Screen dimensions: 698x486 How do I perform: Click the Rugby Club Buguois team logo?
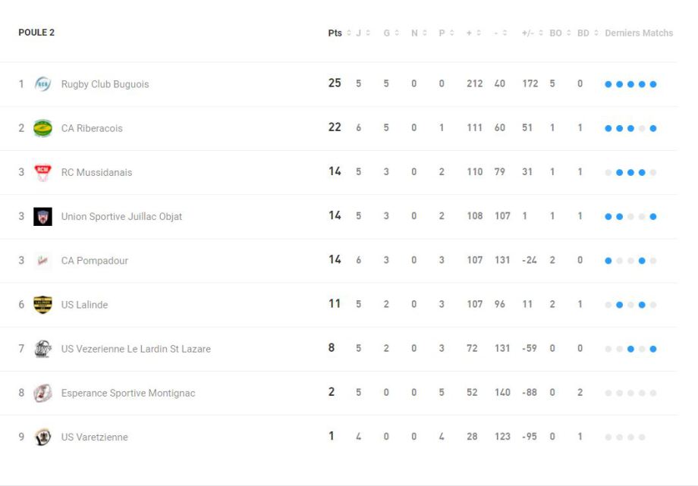pyautogui.click(x=43, y=84)
